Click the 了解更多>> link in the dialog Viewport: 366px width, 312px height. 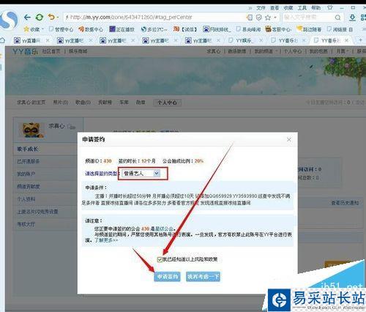point(106,240)
